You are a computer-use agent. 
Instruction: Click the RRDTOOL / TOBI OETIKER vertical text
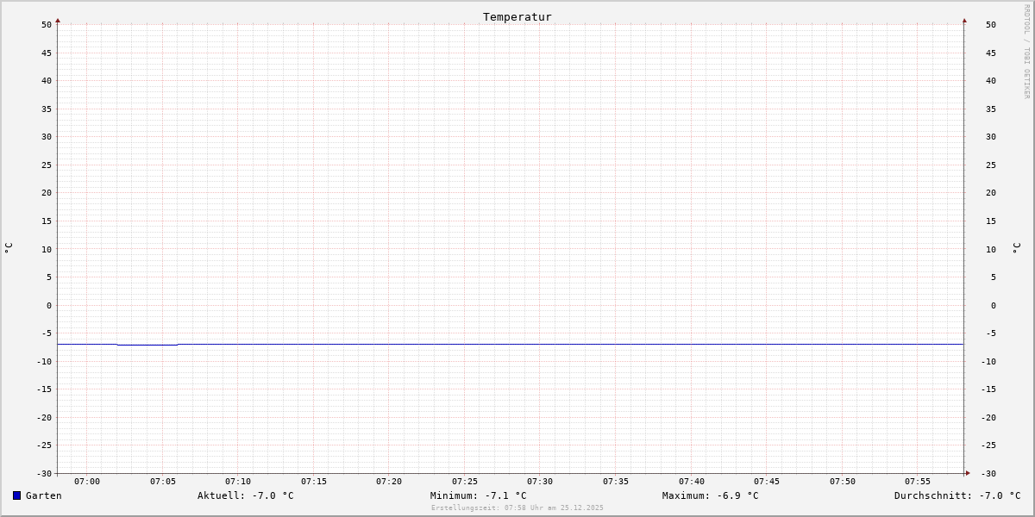point(1026,52)
